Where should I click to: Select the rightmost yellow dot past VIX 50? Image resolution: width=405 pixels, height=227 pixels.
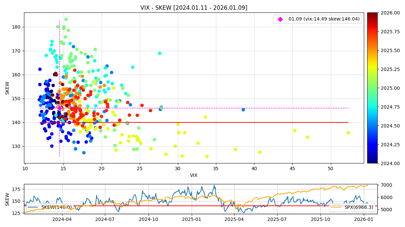pos(348,133)
